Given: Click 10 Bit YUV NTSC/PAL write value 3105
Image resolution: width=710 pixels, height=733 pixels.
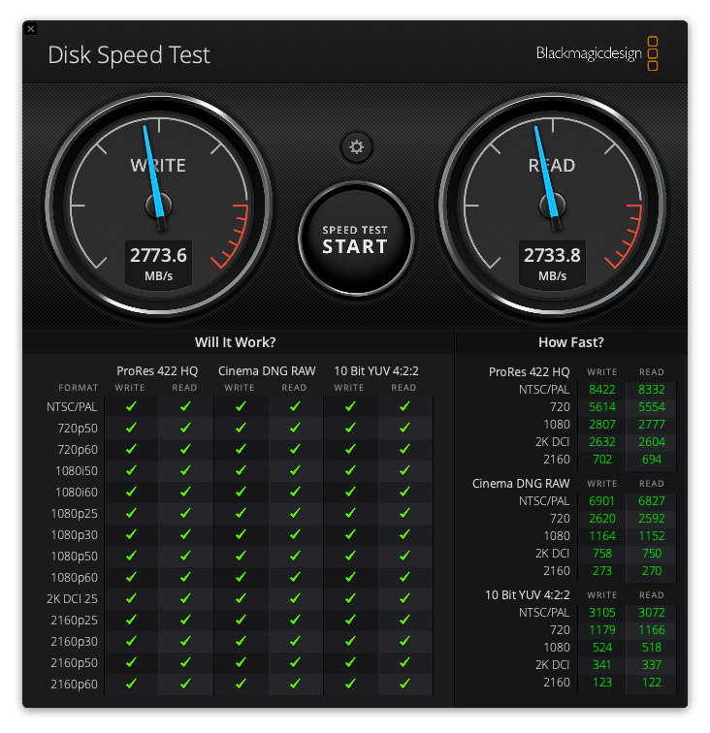Looking at the screenshot, I should coord(602,613).
